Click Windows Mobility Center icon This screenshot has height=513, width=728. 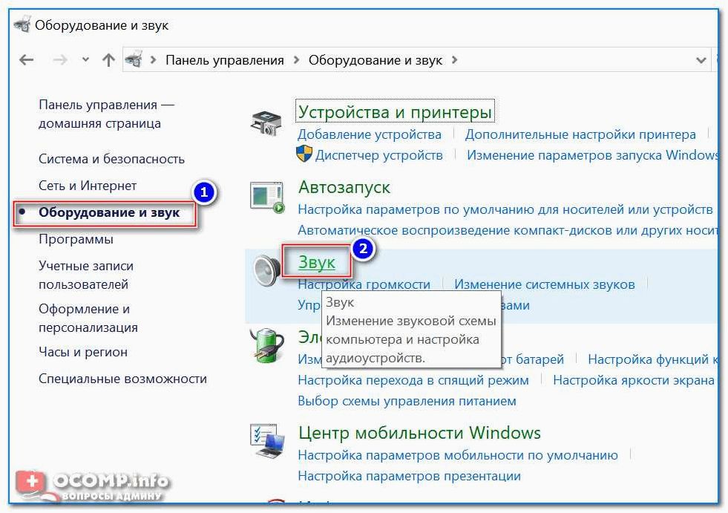267,441
